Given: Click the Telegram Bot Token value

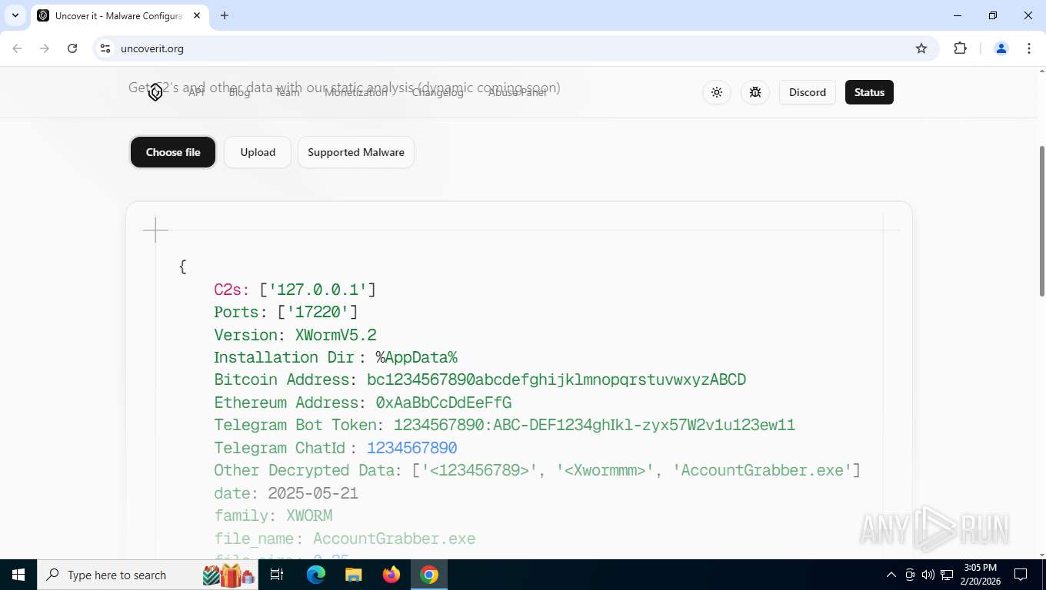Looking at the screenshot, I should tap(595, 425).
